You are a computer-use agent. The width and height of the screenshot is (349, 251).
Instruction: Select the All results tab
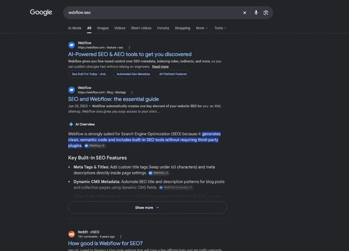(89, 28)
